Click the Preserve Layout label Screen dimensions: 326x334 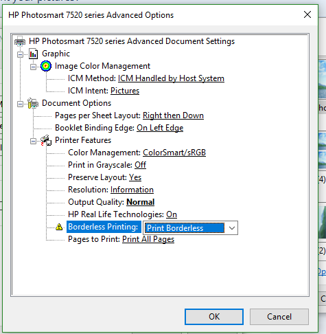coord(97,177)
